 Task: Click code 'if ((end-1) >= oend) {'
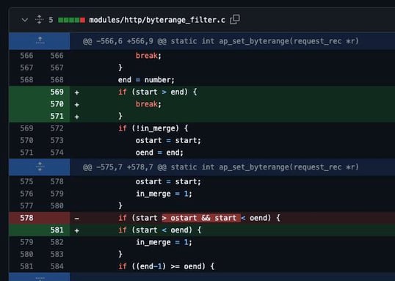(167, 266)
